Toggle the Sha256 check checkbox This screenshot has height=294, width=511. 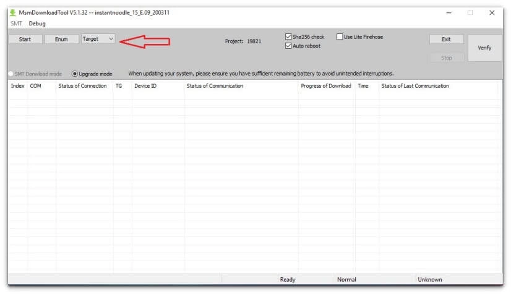pyautogui.click(x=289, y=37)
